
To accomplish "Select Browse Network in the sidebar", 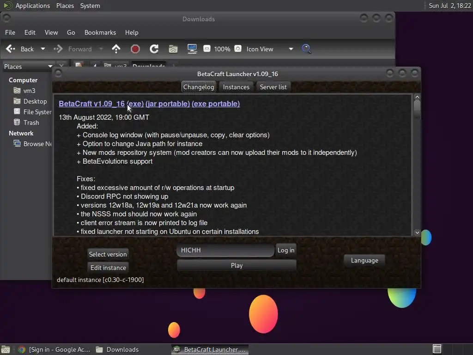I will [33, 144].
